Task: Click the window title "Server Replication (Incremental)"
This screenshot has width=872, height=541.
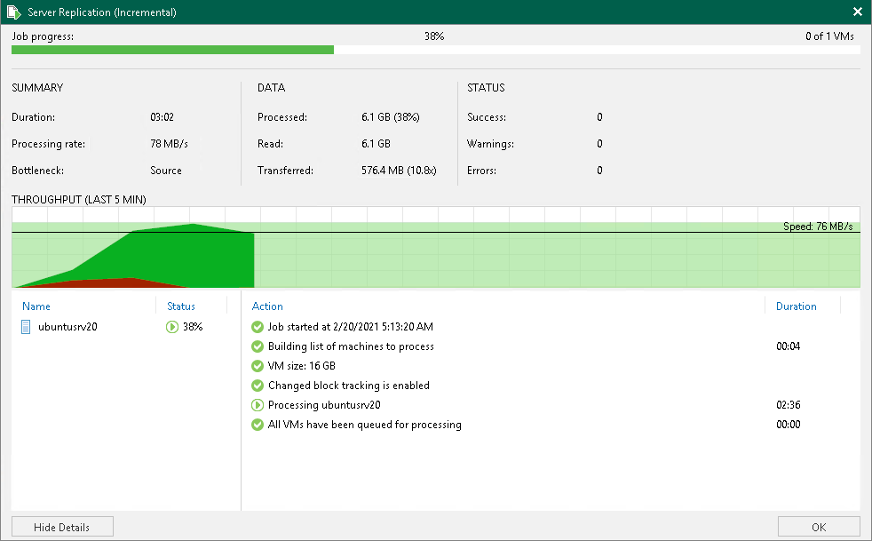Action: (x=102, y=12)
